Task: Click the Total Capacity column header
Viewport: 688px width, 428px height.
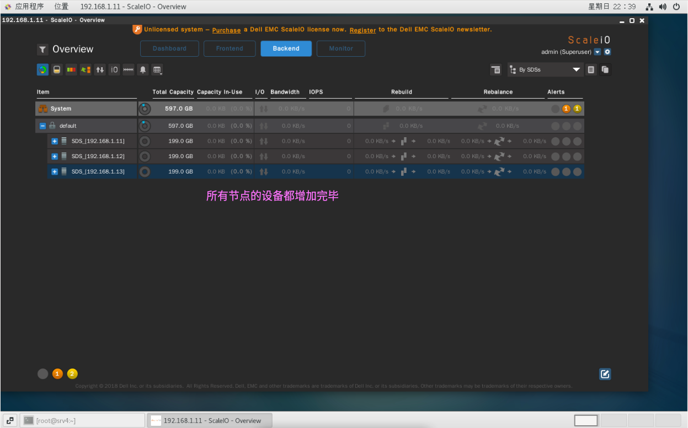Action: (173, 92)
